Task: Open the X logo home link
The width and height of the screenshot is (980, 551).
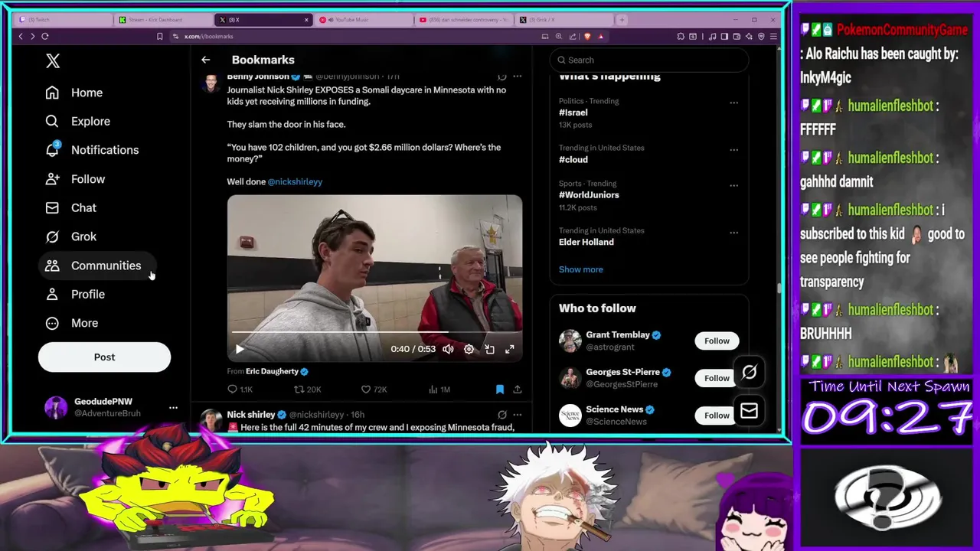Action: 53,61
